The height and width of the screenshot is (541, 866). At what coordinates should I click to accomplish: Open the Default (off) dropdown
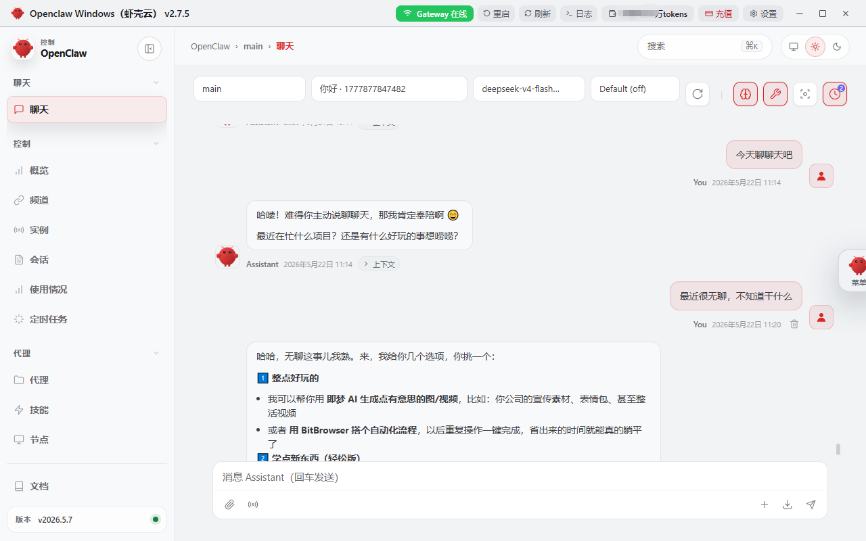pos(635,89)
